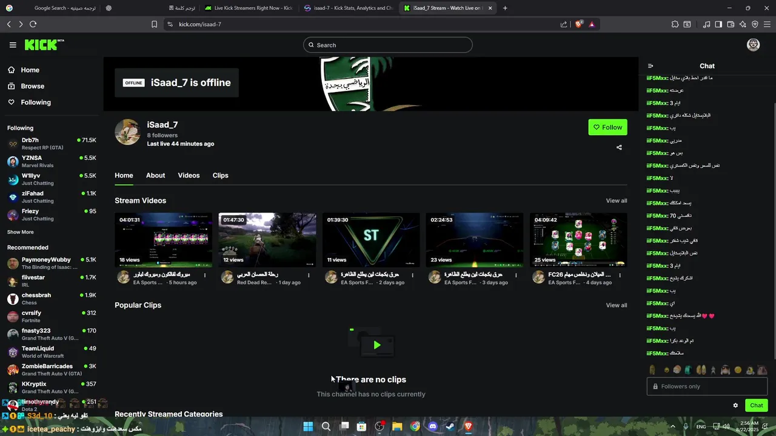Click the Kick search field

(x=388, y=45)
